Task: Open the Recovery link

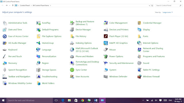Action: click(x=13, y=63)
